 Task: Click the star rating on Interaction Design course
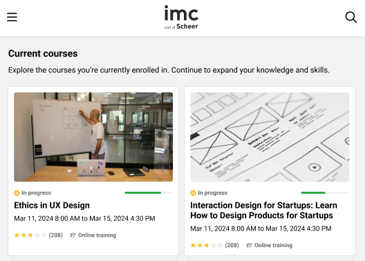[207, 245]
